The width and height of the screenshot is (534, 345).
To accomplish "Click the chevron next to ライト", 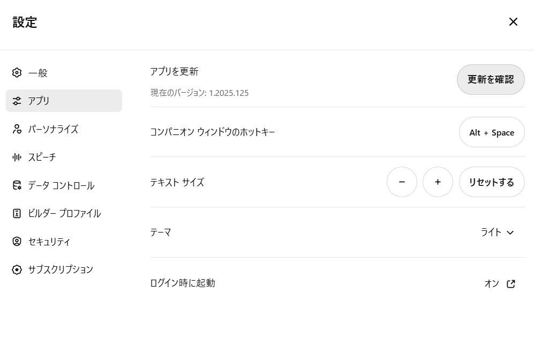I will point(510,232).
